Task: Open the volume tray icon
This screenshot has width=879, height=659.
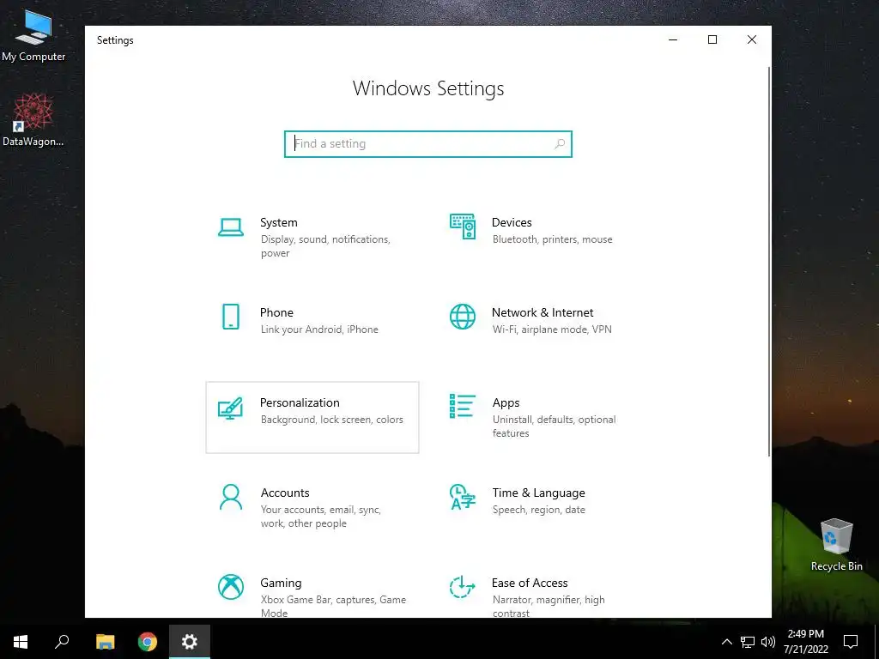Action: pyautogui.click(x=768, y=642)
